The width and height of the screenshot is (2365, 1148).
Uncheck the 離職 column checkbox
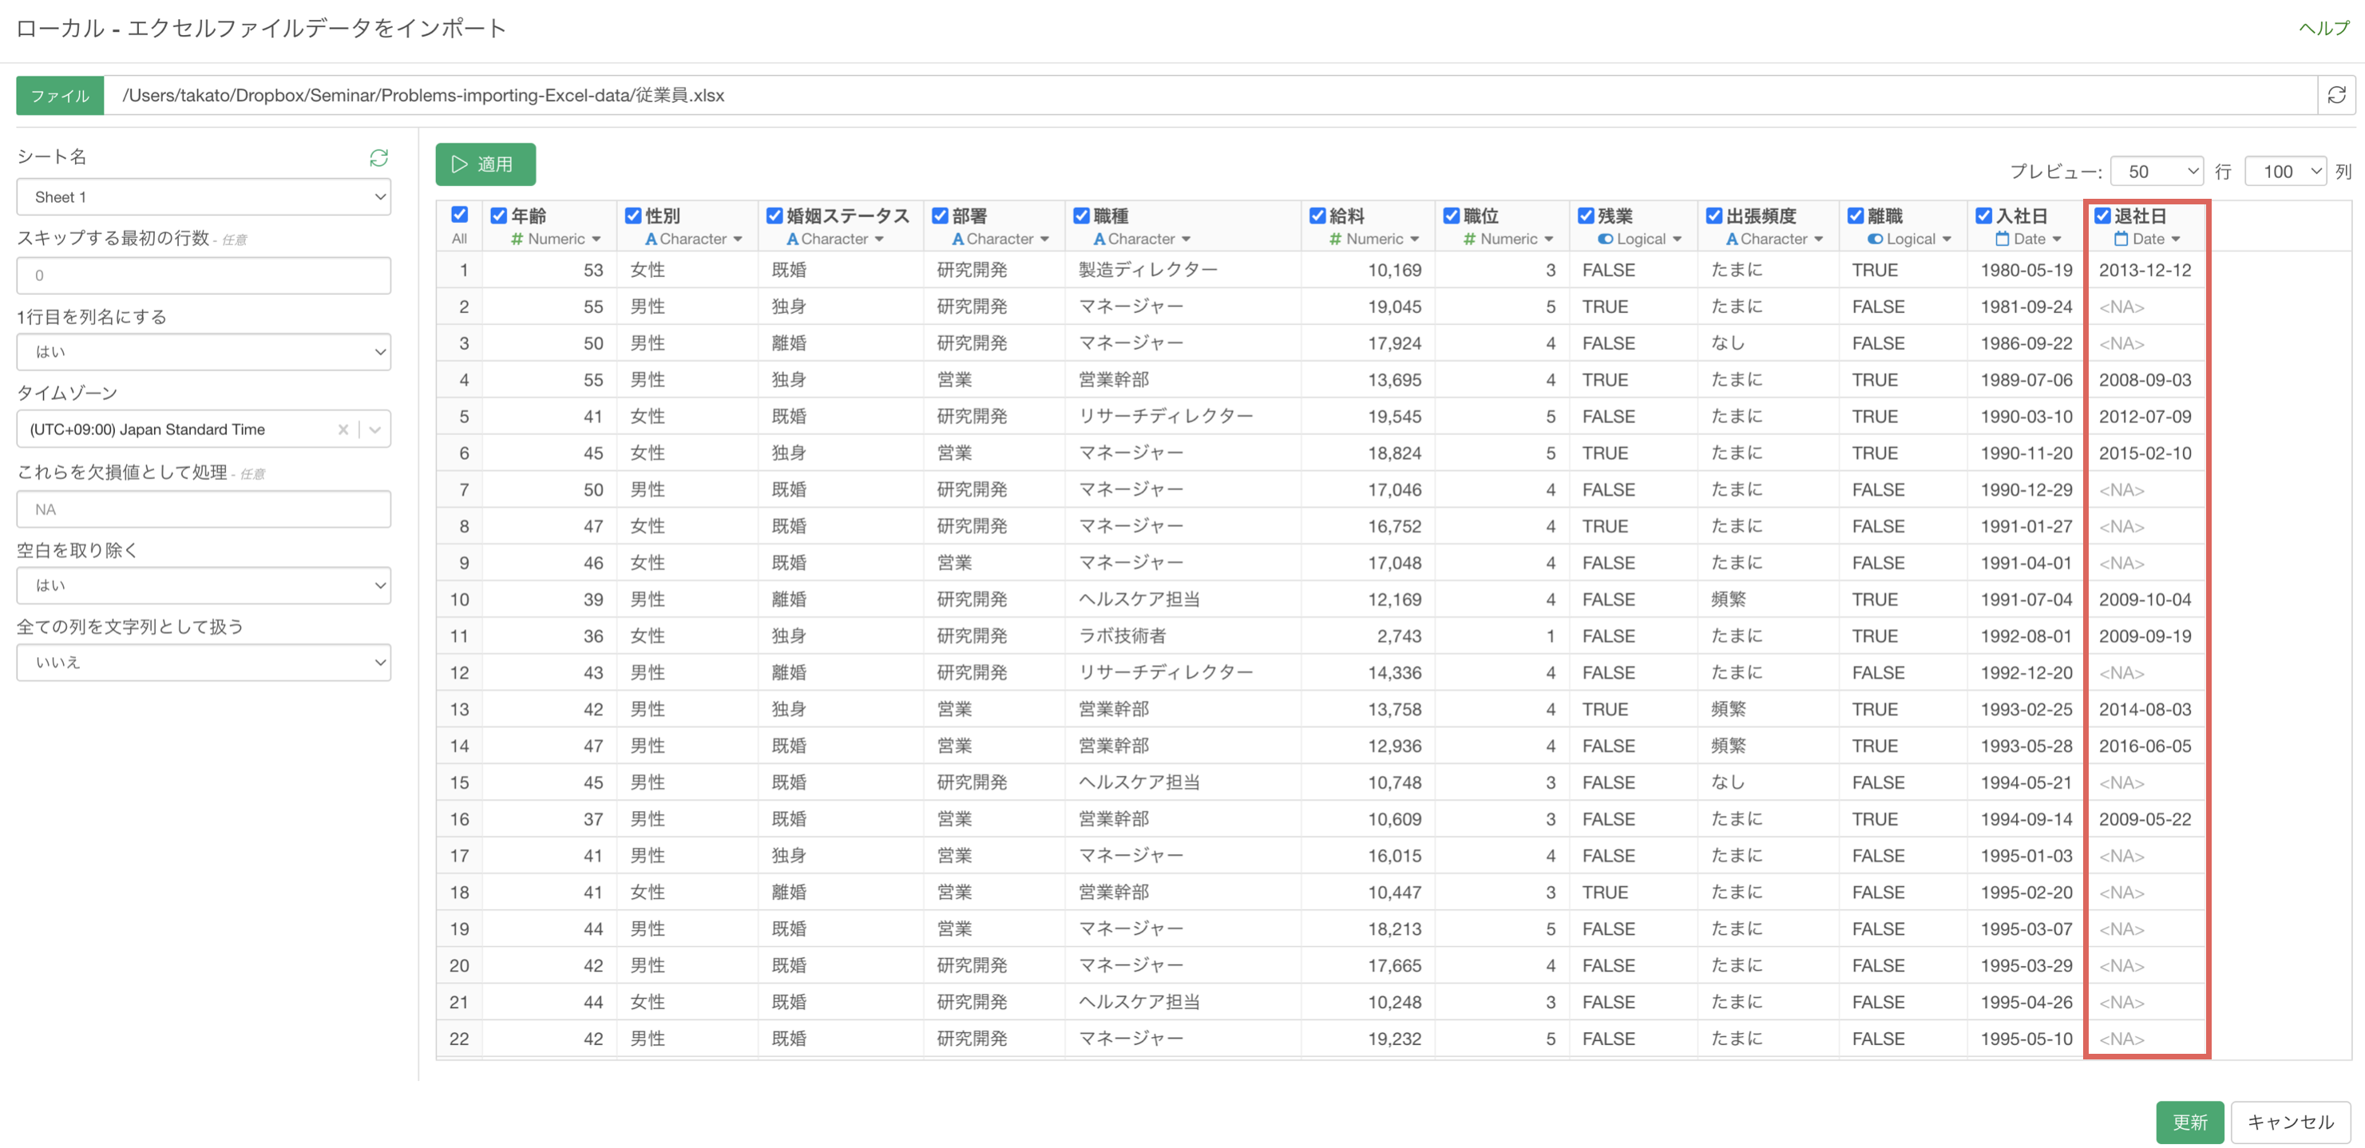click(1856, 216)
